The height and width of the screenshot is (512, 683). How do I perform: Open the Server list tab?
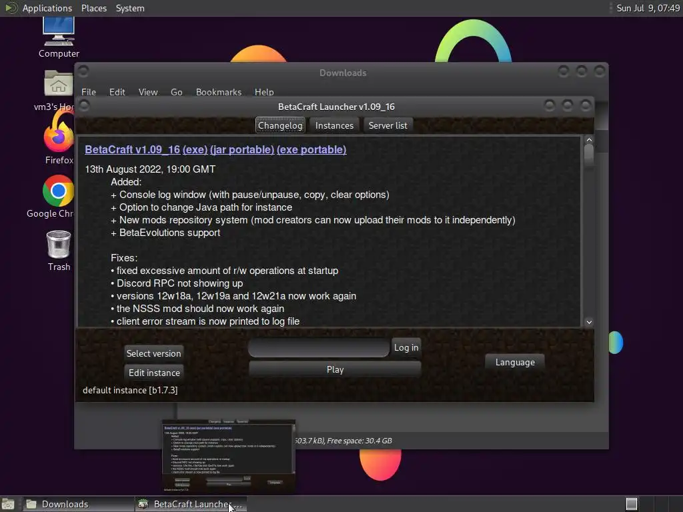tap(388, 125)
